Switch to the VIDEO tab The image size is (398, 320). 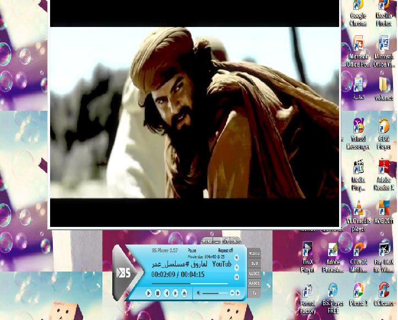click(x=254, y=253)
